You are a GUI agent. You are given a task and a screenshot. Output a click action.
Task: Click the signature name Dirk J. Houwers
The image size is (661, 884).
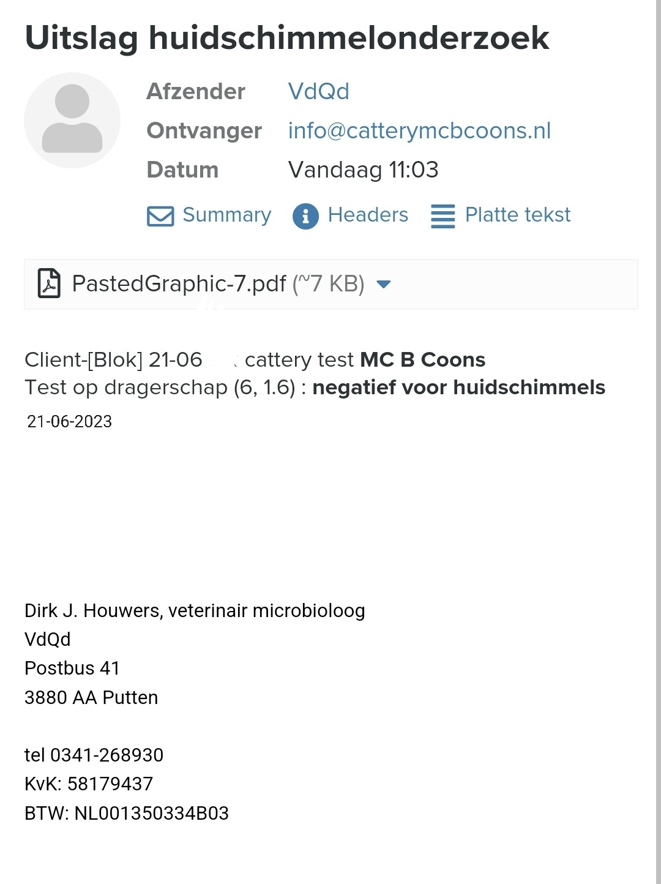[x=92, y=611]
